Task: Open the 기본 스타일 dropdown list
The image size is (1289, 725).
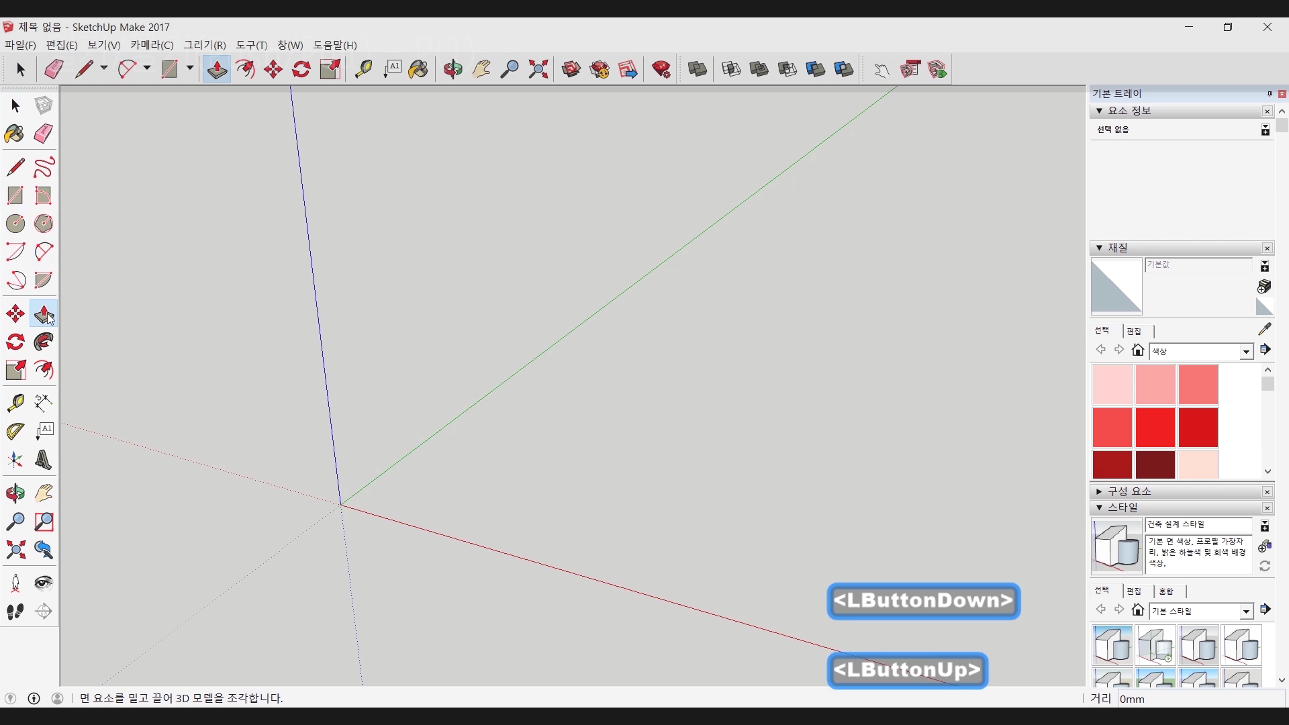Action: click(x=1246, y=612)
